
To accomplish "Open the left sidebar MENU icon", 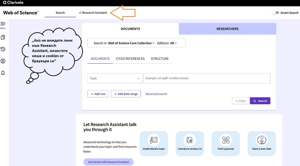I will click(3, 25).
